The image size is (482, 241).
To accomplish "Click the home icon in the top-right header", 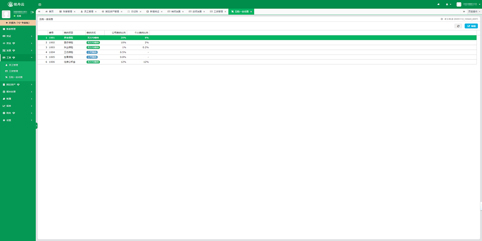I will tap(438, 4).
